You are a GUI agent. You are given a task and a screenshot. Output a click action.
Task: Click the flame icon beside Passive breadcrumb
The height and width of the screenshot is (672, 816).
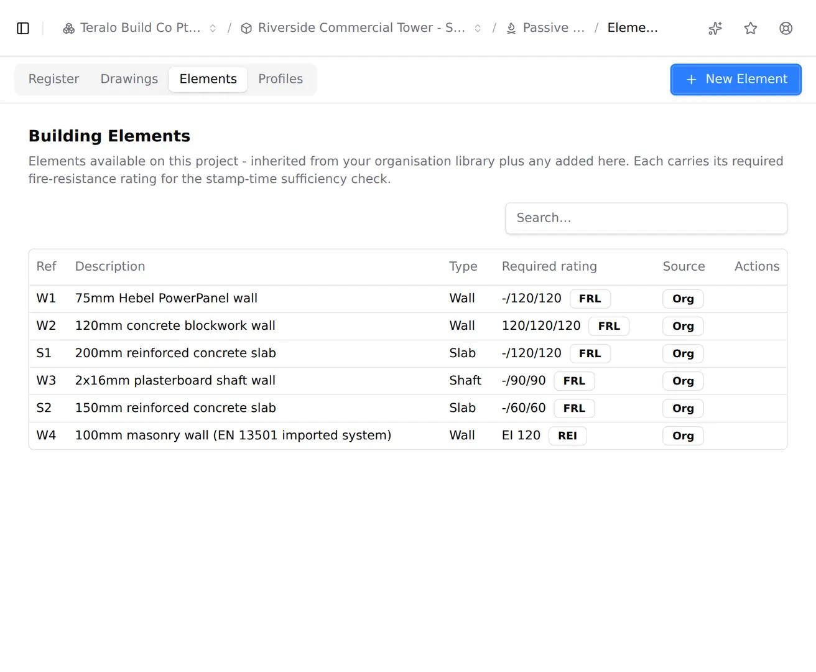tap(511, 28)
